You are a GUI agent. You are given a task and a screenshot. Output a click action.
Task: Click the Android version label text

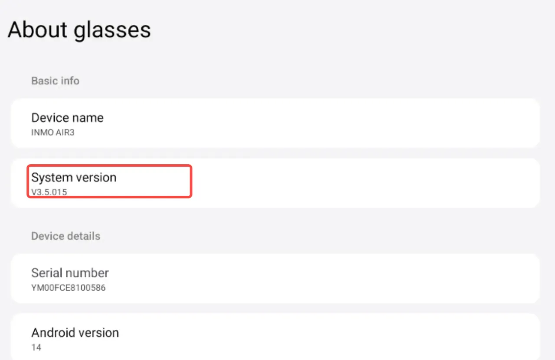click(x=75, y=333)
